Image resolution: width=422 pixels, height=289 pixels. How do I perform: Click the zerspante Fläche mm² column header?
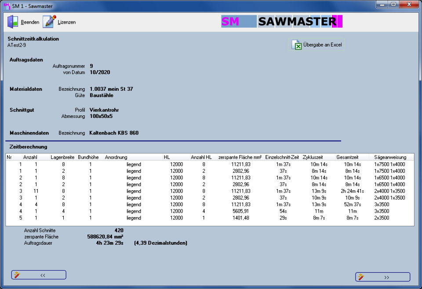[x=240, y=157]
